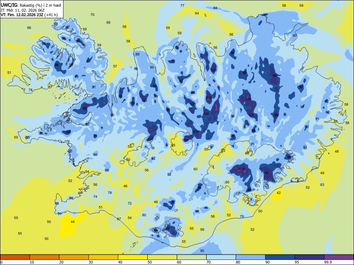Click the map value '74' in the southwest
The height and width of the screenshot is (265, 354).
point(95,196)
